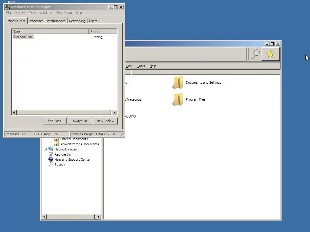This screenshot has width=310, height=232.
Task: Select Help and Support Center tree item
Action: (x=73, y=159)
